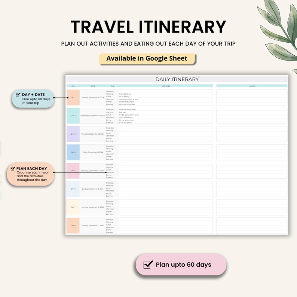Click the empty Day 3 Breakfast activity cell
The width and height of the screenshot is (297, 297).
point(166,128)
